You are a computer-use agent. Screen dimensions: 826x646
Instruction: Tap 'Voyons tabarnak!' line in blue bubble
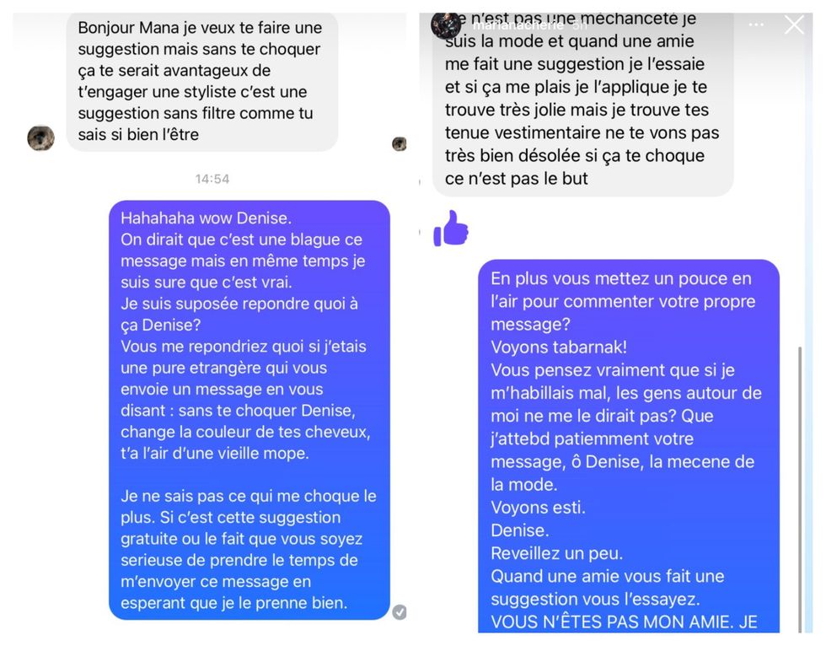[558, 347]
